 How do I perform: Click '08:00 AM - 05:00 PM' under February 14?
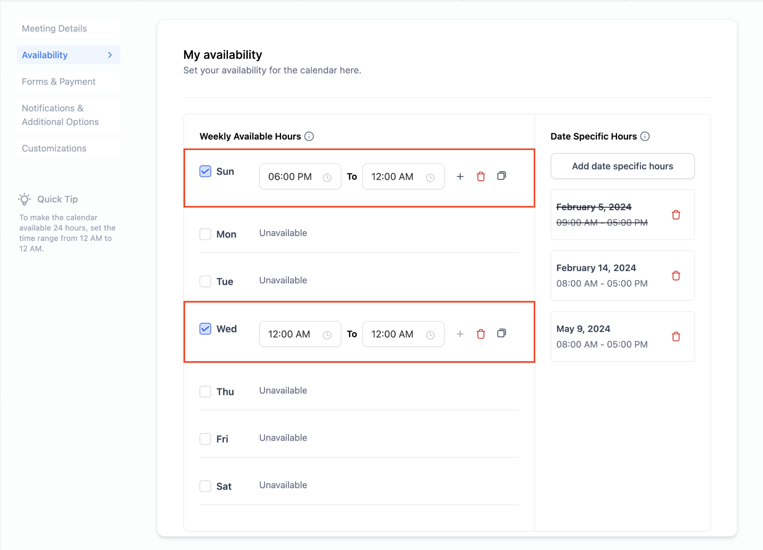coord(602,284)
